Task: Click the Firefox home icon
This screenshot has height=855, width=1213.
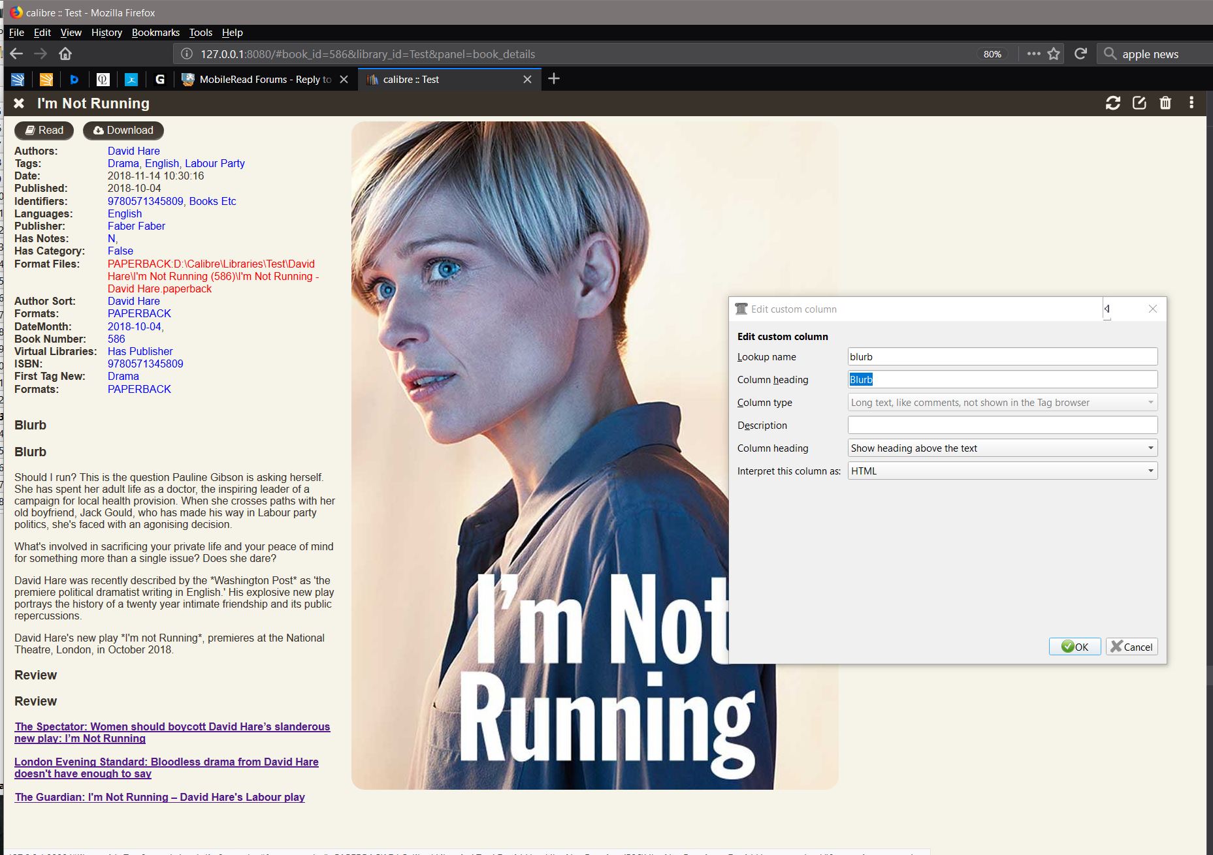Action: click(65, 54)
